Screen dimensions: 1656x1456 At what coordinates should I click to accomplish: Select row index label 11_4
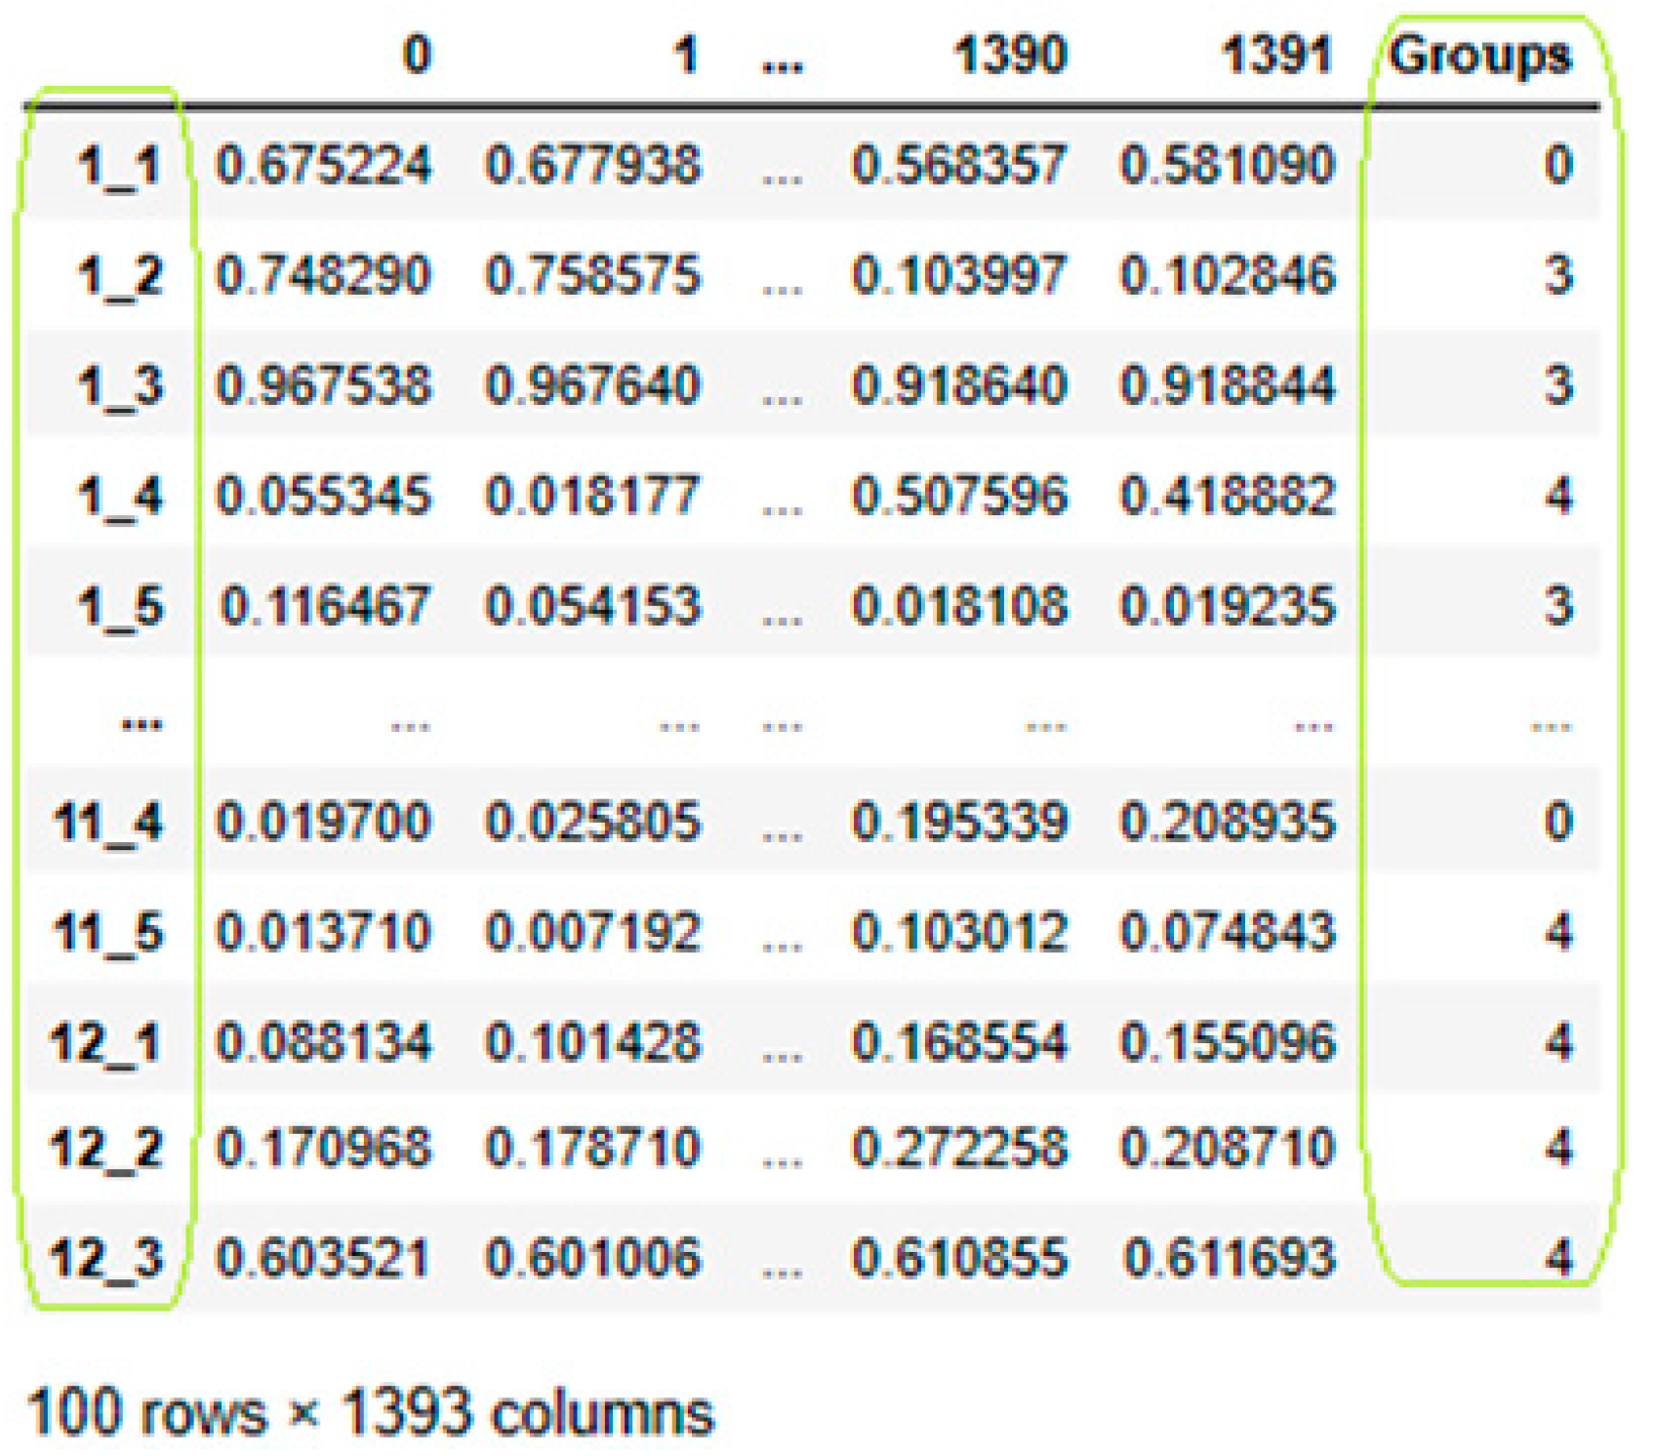[107, 822]
